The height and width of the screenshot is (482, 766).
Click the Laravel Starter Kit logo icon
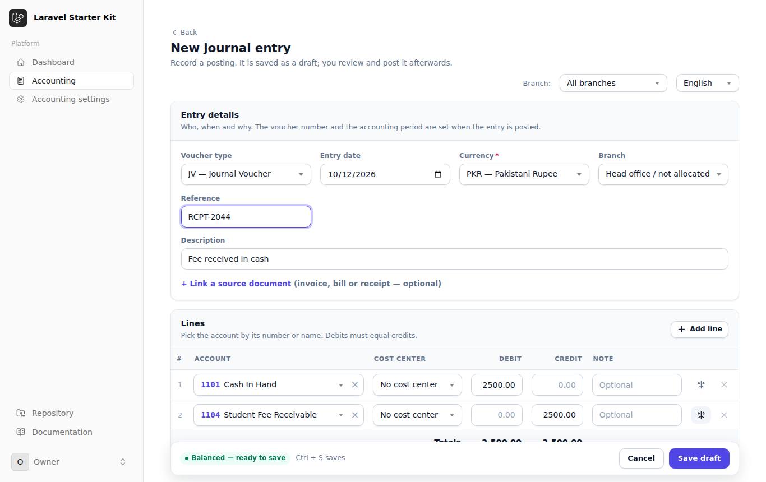(18, 18)
